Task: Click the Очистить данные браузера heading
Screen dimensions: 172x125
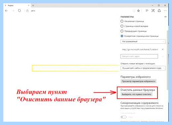Action: [x=138, y=90]
